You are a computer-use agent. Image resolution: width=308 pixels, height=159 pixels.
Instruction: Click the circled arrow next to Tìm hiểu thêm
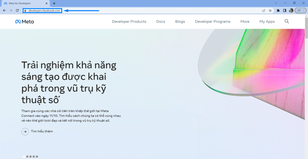pyautogui.click(x=25, y=132)
